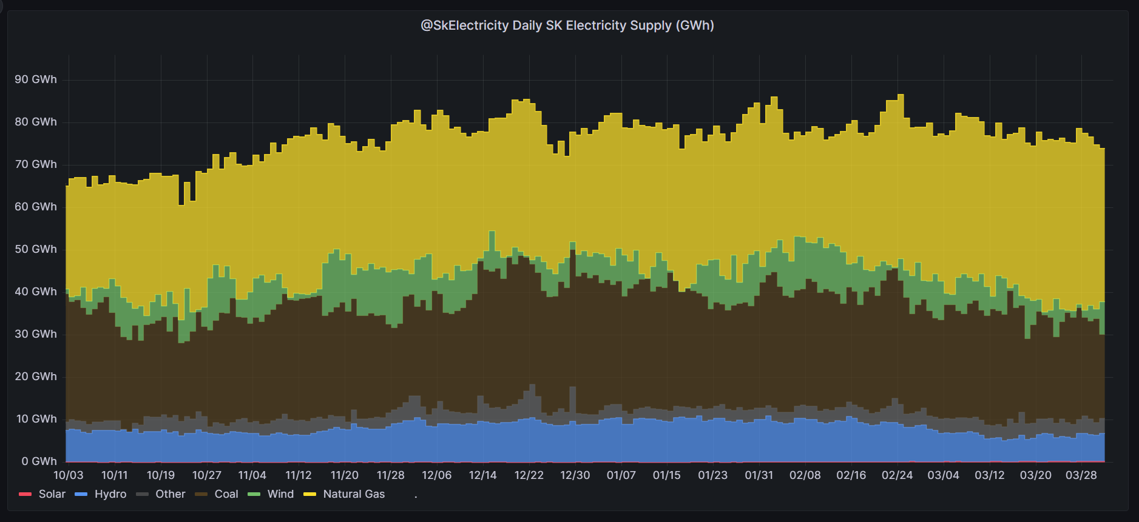Viewport: 1139px width, 522px height.
Task: Show only Coal by its legend label
Action: click(226, 494)
